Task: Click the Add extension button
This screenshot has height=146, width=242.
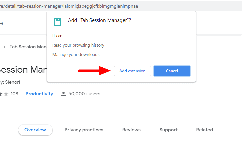Action: pyautogui.click(x=132, y=71)
